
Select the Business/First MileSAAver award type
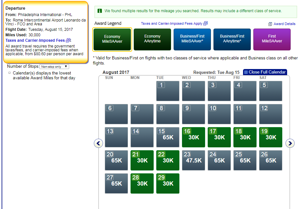coord(192,39)
